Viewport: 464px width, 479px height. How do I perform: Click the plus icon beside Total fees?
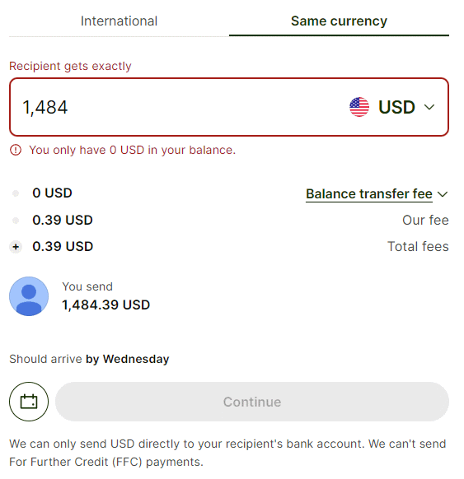(x=16, y=247)
